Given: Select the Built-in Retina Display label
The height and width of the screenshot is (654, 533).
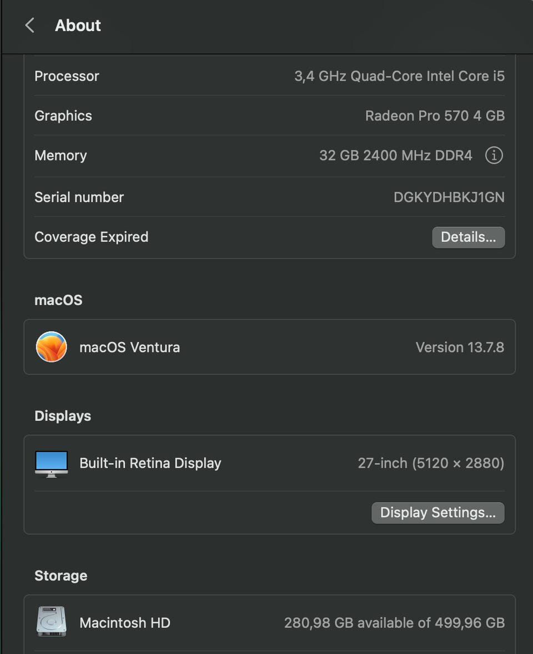Looking at the screenshot, I should pyautogui.click(x=150, y=463).
